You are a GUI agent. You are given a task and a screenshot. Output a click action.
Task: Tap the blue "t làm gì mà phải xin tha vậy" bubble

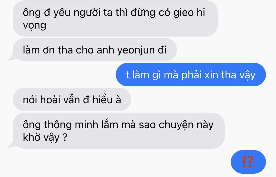click(191, 75)
